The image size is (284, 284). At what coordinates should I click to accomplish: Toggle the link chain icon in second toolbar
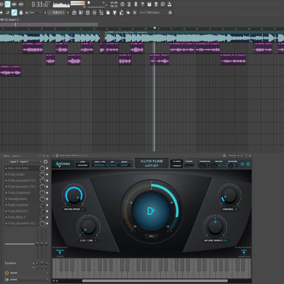(14, 12)
